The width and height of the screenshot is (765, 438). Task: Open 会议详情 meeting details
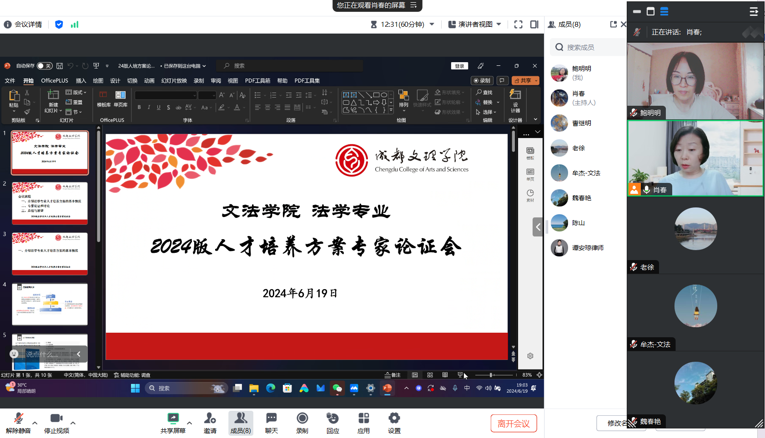point(23,25)
